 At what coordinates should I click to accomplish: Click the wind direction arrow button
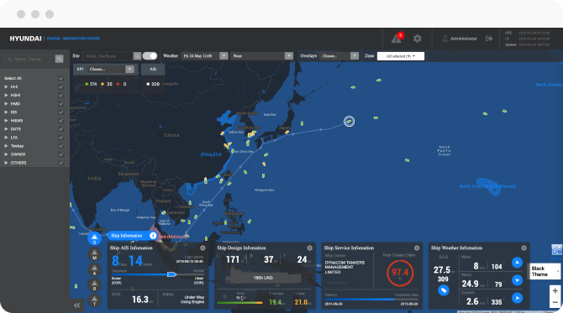click(x=517, y=263)
